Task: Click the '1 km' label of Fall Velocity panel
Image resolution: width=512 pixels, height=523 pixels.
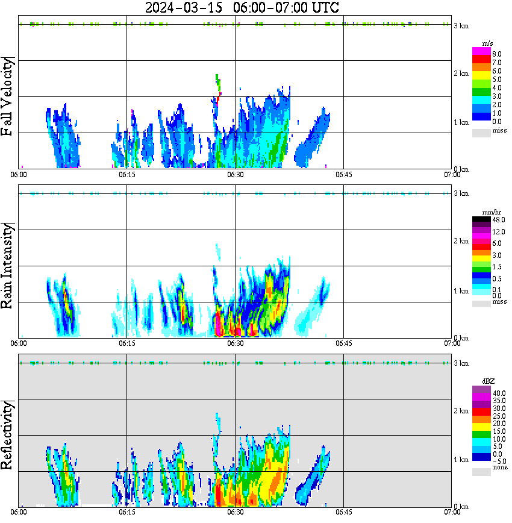Action: (461, 122)
